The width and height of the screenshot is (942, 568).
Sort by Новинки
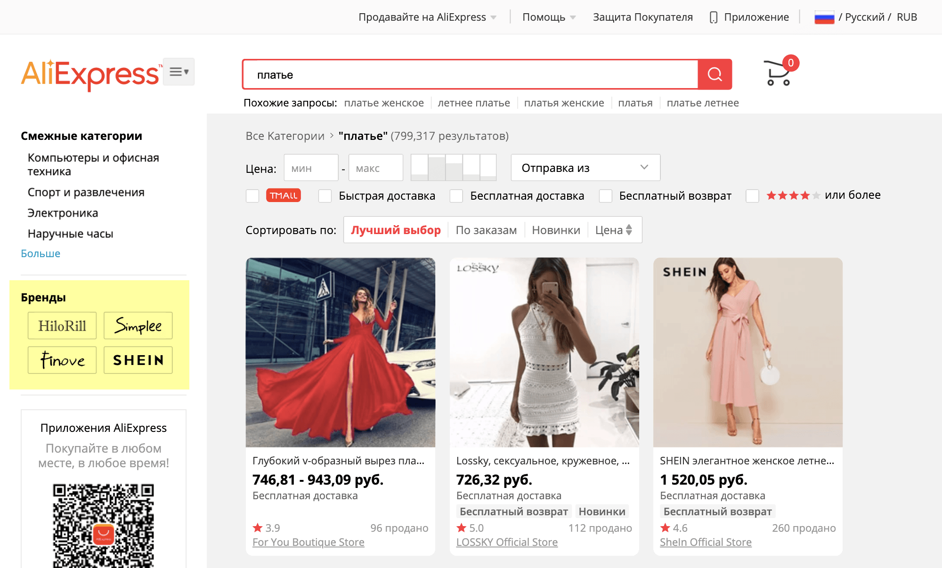556,230
